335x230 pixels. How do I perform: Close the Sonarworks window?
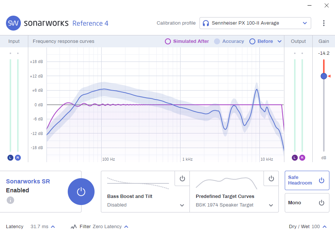[326, 5]
